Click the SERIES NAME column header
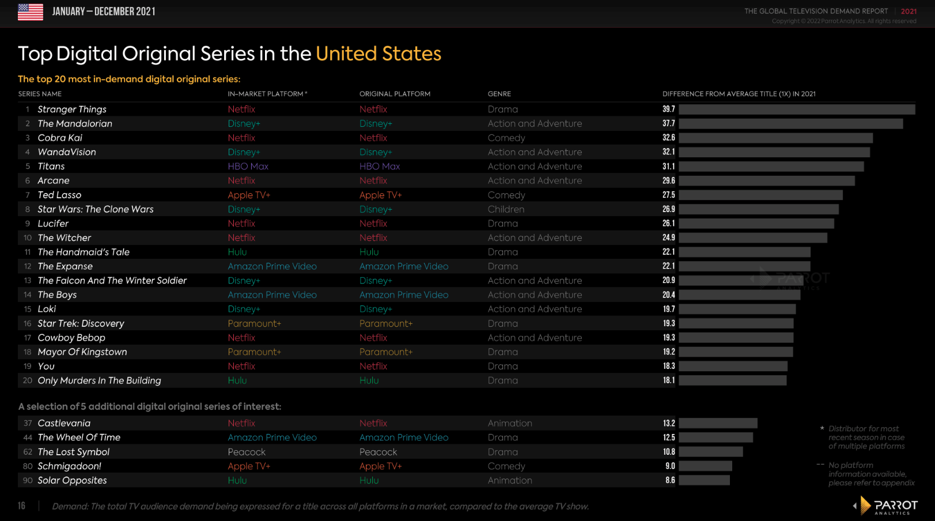The image size is (935, 521). click(39, 93)
